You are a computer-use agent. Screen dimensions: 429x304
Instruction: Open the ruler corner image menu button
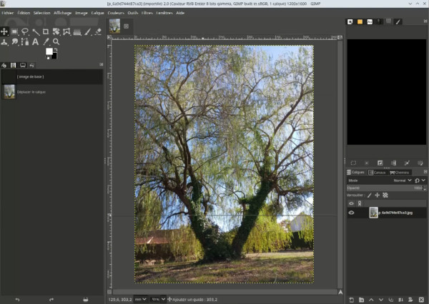point(109,37)
